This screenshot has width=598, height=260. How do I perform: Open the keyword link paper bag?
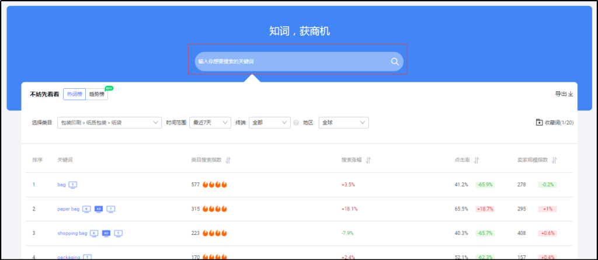pyautogui.click(x=69, y=209)
